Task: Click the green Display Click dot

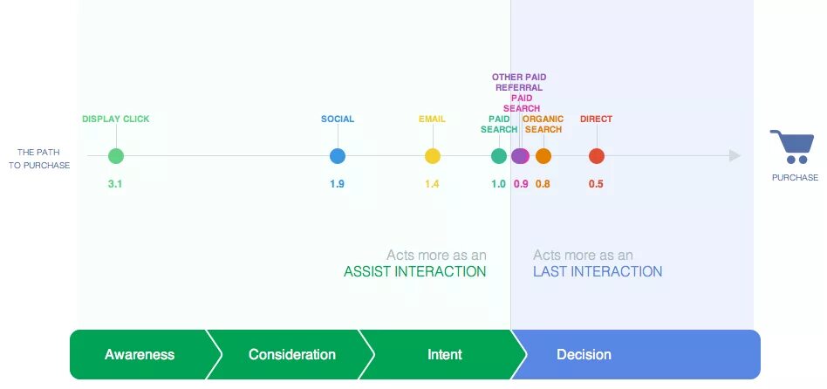Action: 116,156
